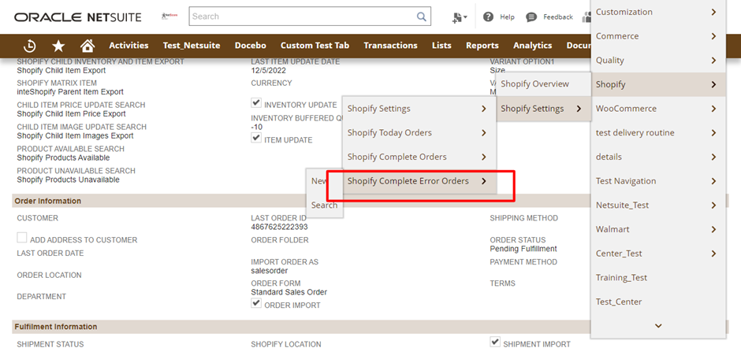Click the Help question mark icon
This screenshot has height=348, width=741.
click(488, 17)
